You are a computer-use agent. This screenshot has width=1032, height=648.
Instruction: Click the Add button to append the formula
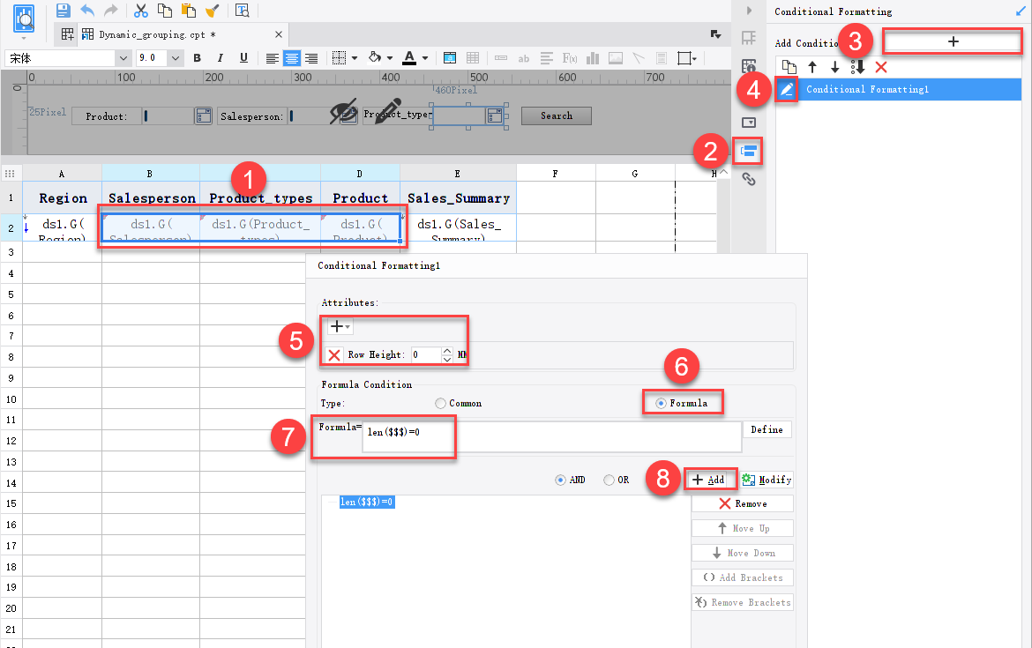710,479
